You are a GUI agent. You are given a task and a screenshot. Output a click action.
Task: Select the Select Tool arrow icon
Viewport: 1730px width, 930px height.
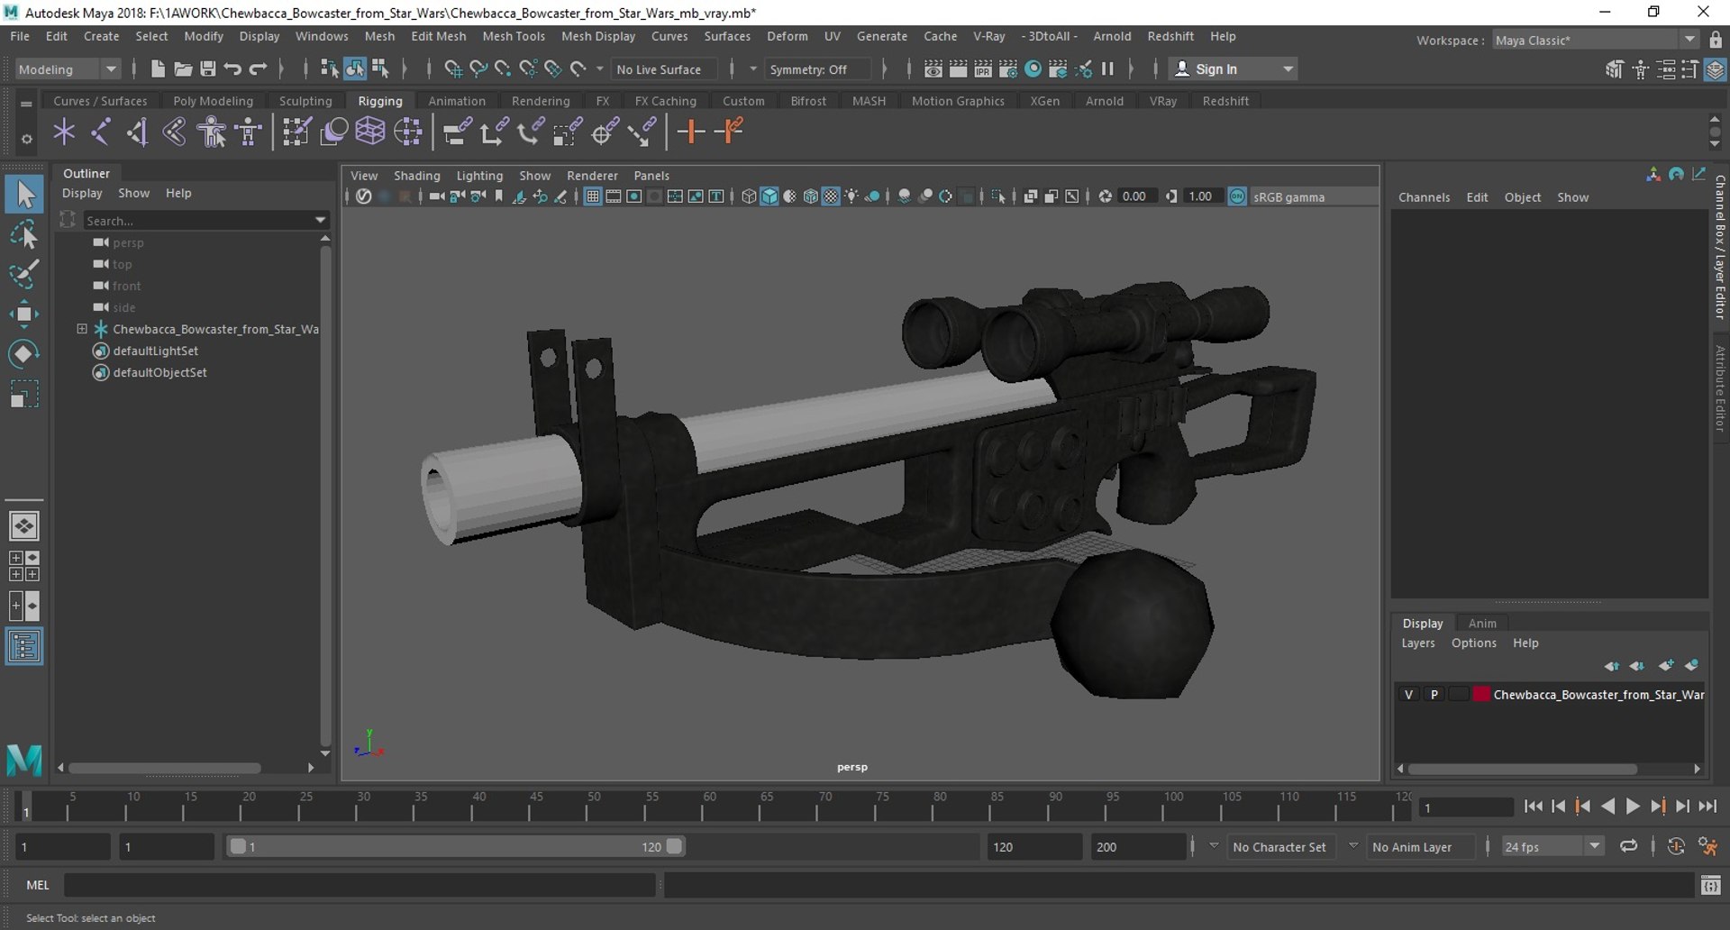24,194
